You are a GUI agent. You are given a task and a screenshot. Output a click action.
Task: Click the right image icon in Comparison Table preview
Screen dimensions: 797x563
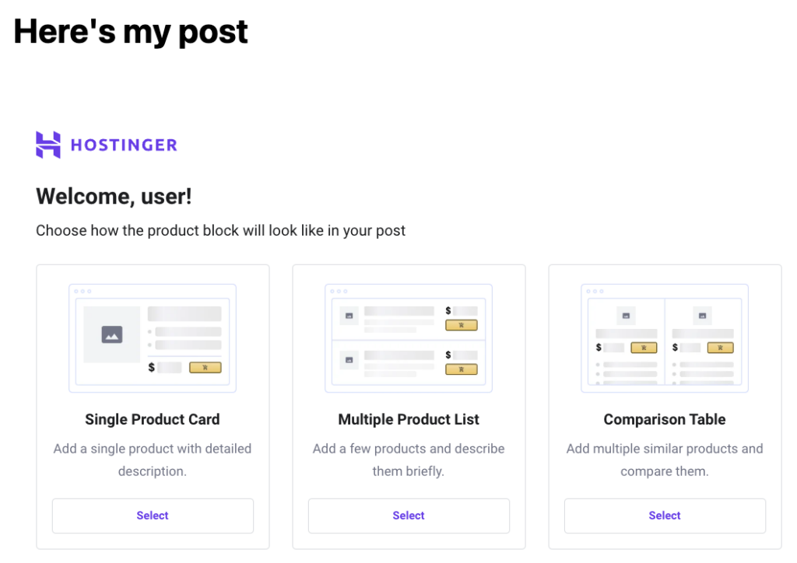tap(703, 315)
